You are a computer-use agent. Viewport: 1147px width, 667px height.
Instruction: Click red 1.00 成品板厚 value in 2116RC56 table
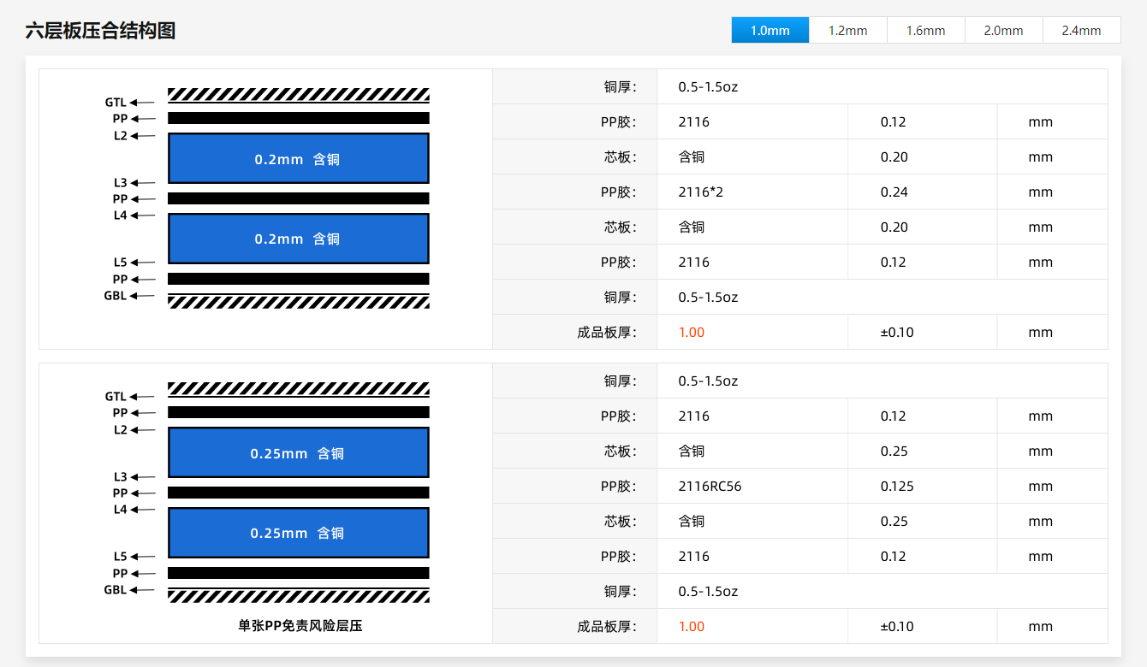click(x=691, y=627)
